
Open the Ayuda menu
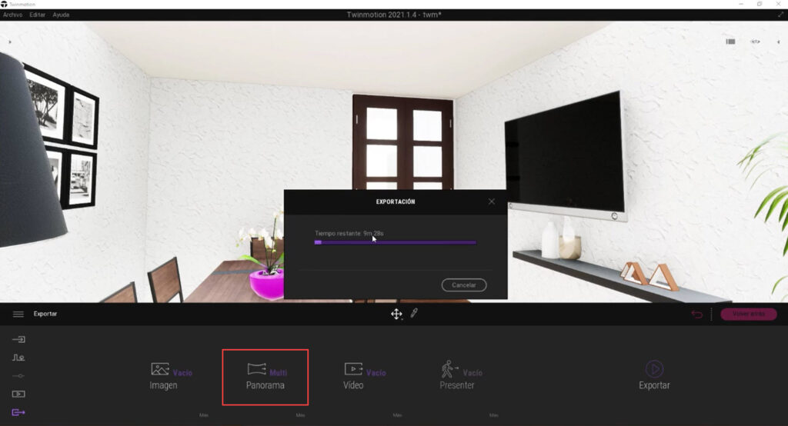[61, 15]
